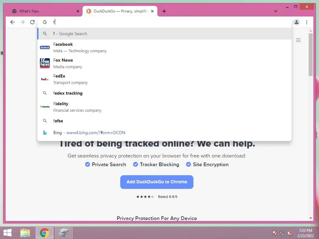Open a new tab with plus button

(164, 11)
